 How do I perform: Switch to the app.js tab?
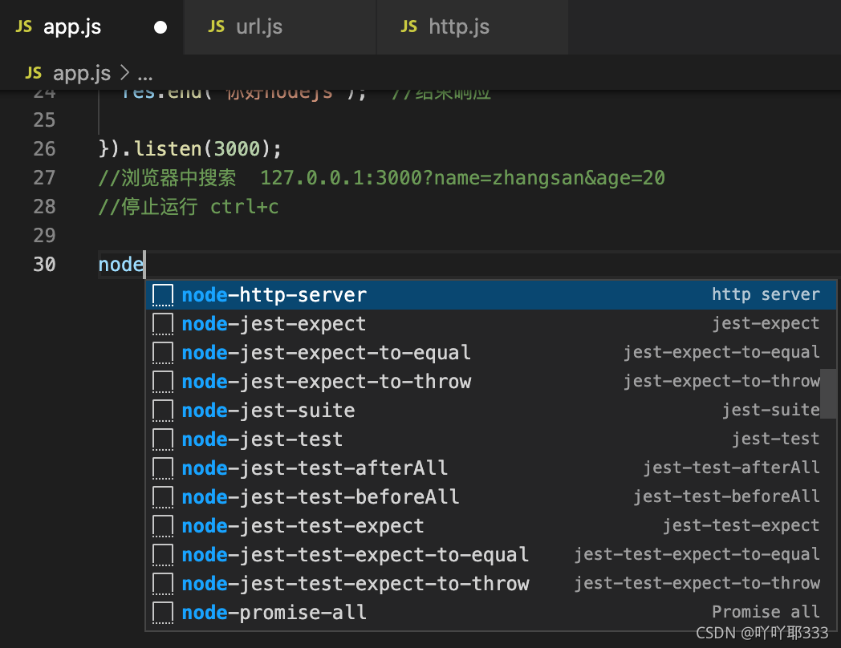[91, 26]
